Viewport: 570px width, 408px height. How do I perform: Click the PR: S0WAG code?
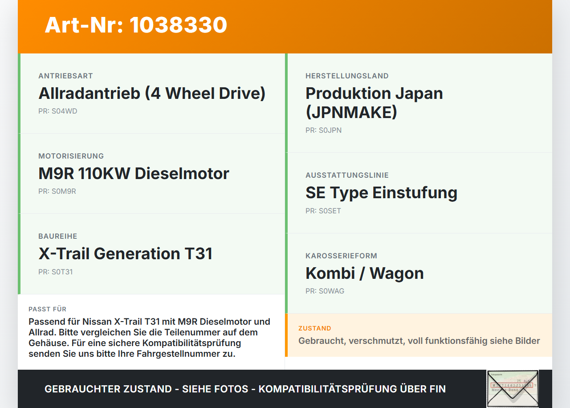point(325,291)
